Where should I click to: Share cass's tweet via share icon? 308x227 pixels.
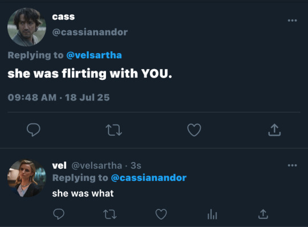click(274, 130)
